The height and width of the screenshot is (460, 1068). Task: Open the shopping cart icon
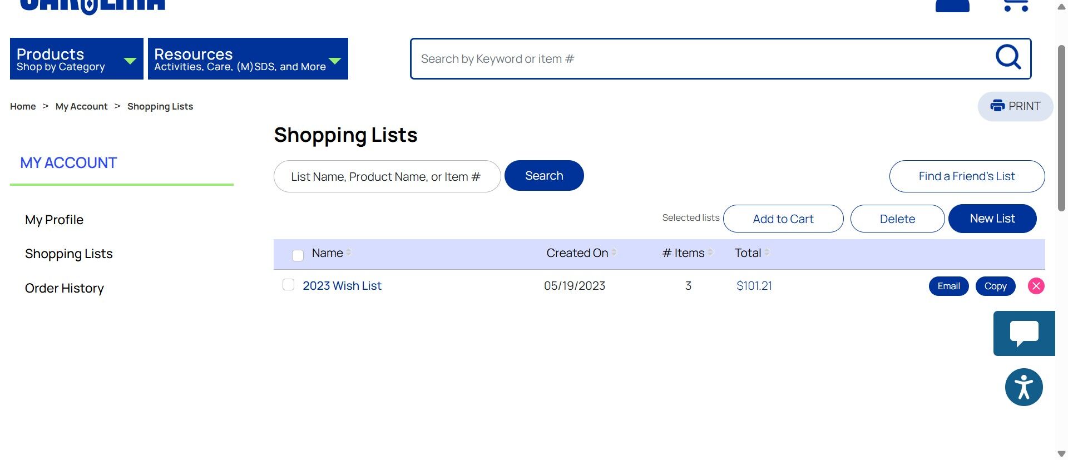pos(1015,6)
